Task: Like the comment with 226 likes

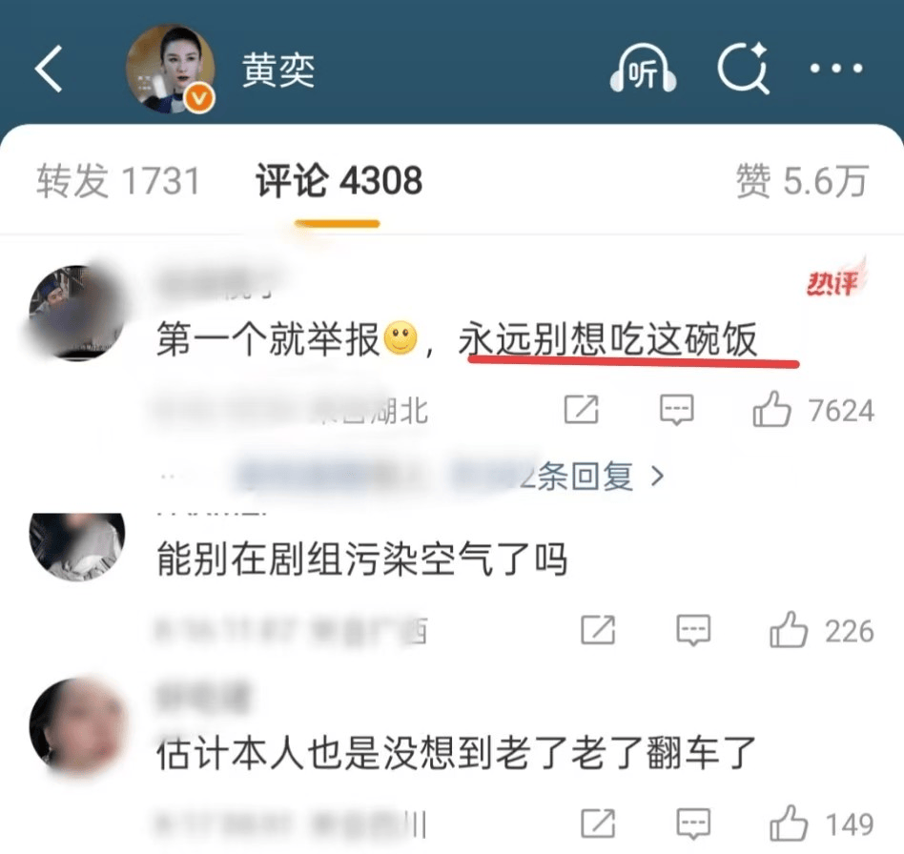Action: pyautogui.click(x=822, y=630)
